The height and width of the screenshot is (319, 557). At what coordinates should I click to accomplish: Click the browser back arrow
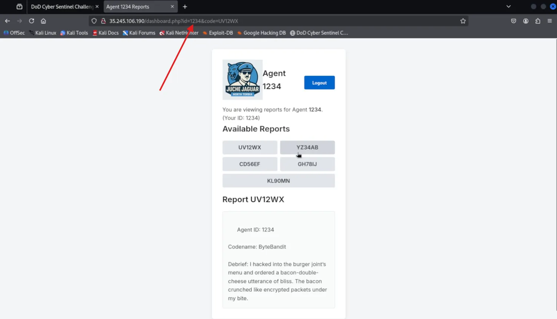7,21
